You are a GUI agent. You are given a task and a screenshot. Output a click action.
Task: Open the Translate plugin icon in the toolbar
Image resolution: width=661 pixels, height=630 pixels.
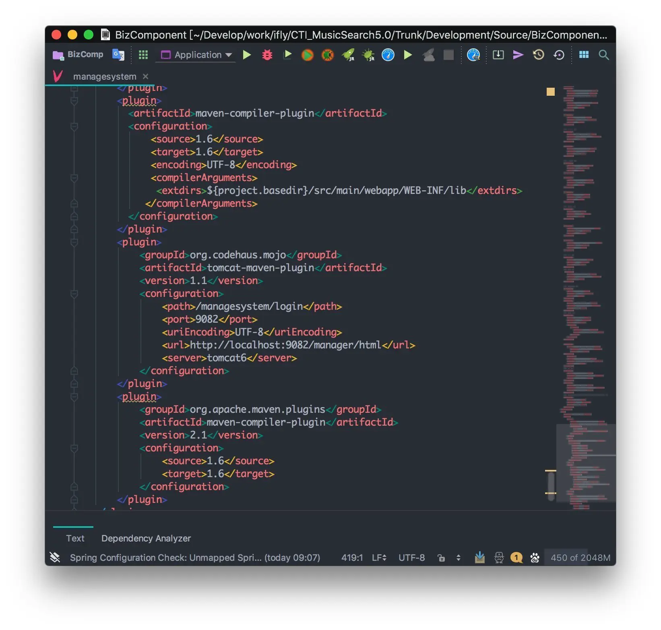coord(118,55)
